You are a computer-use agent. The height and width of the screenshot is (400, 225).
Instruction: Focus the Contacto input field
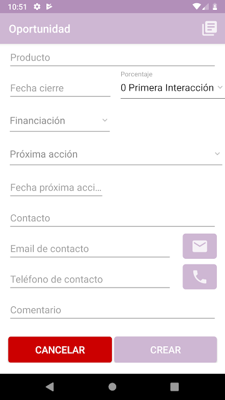tap(112, 218)
